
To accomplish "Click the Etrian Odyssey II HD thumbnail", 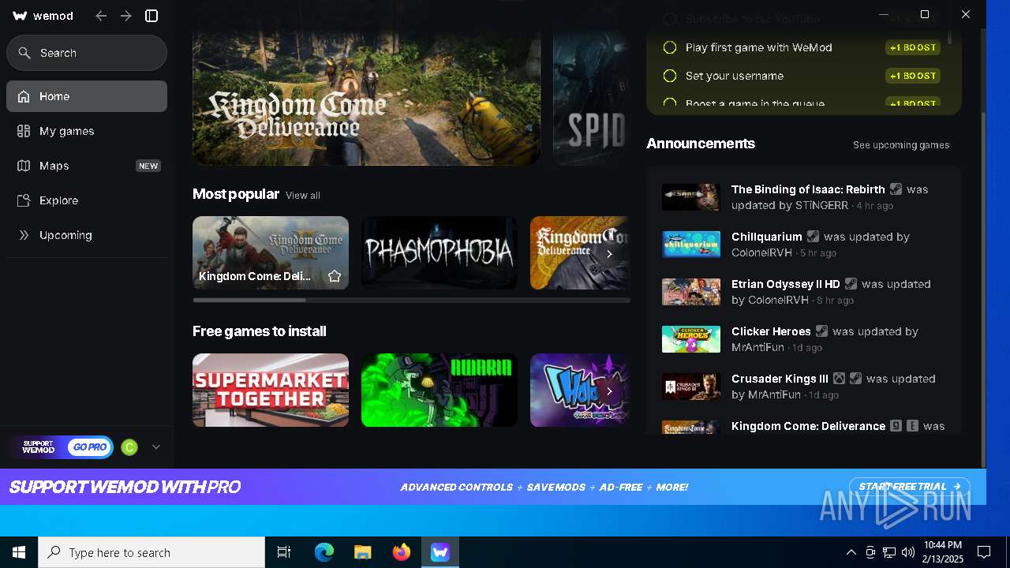I will click(x=691, y=292).
